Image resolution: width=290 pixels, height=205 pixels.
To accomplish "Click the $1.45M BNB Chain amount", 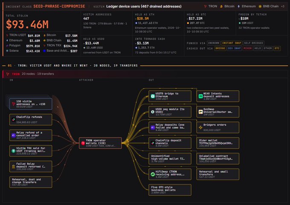I will pos(72,41).
